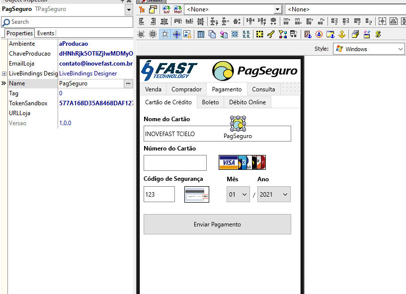Jump to interface section with Intf icon
The image size is (406, 294).
coord(166,9)
